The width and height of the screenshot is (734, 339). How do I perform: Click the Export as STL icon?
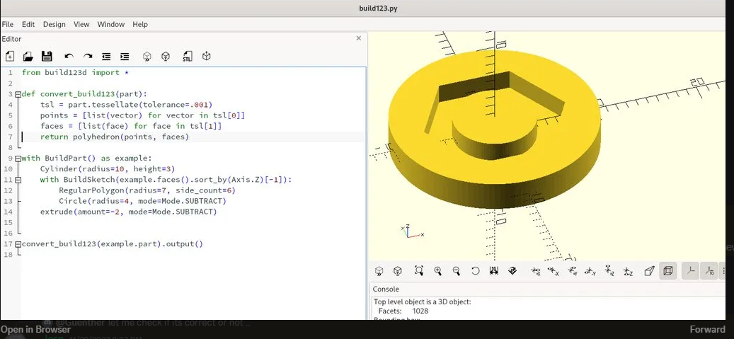pos(188,56)
